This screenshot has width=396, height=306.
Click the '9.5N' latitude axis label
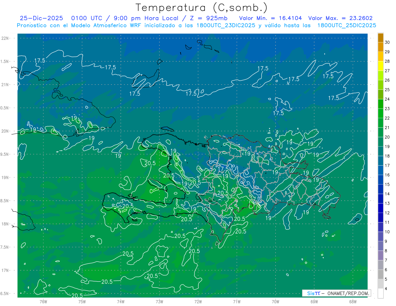pyautogui.click(x=5, y=154)
